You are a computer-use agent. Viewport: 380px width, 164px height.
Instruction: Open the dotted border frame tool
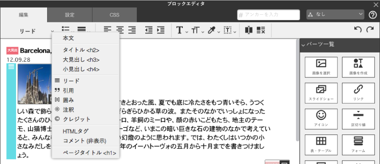point(228,30)
